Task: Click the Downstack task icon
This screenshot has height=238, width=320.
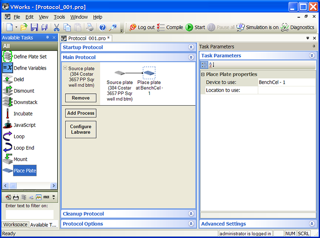Action: coord(8,102)
